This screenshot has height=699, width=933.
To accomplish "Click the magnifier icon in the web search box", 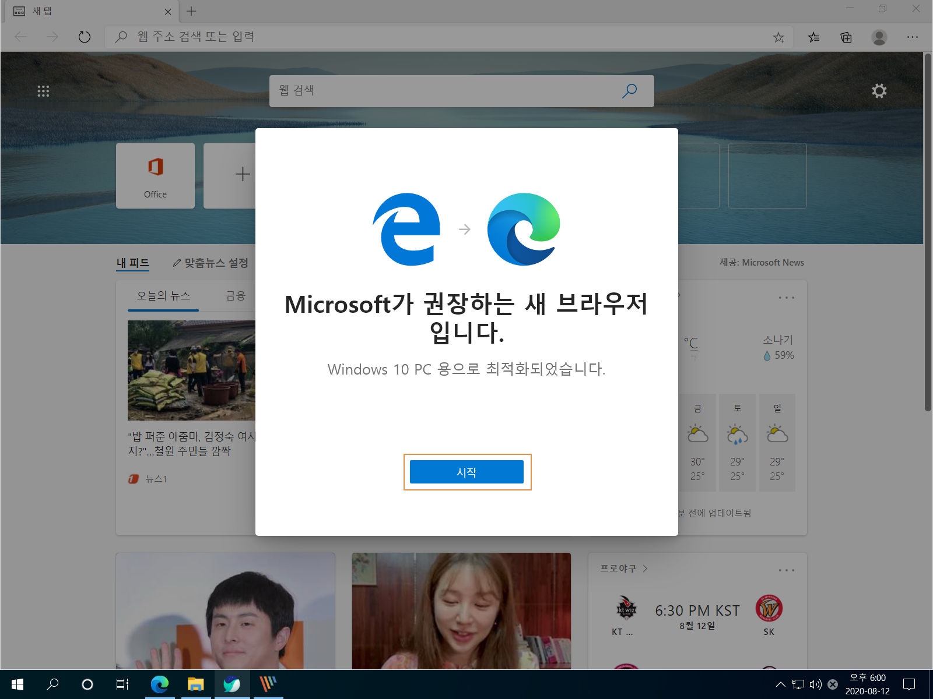I will (630, 91).
